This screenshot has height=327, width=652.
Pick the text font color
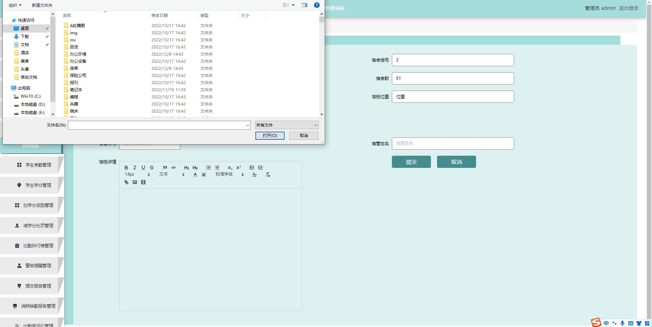click(195, 175)
